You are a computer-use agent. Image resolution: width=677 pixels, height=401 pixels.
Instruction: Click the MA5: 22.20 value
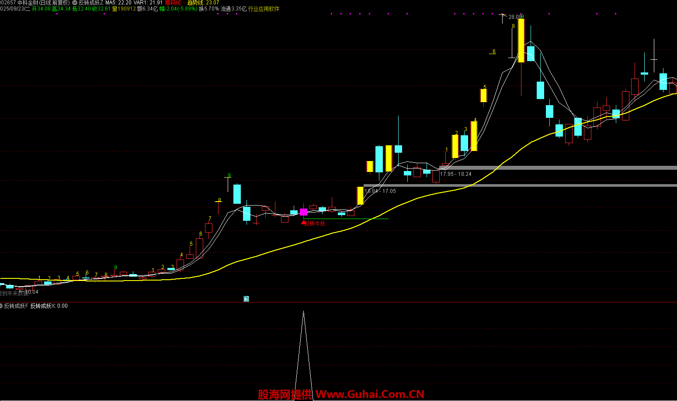point(118,3)
